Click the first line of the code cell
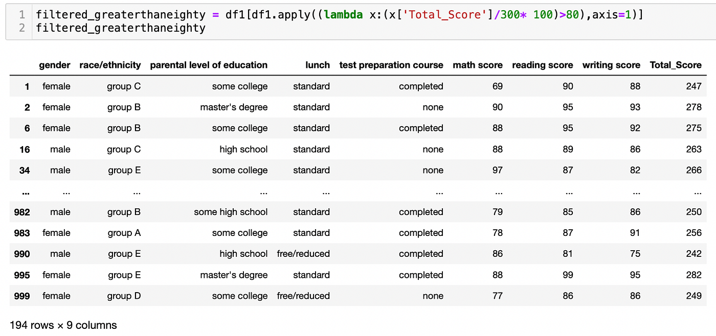This screenshot has height=336, width=716. pos(339,15)
